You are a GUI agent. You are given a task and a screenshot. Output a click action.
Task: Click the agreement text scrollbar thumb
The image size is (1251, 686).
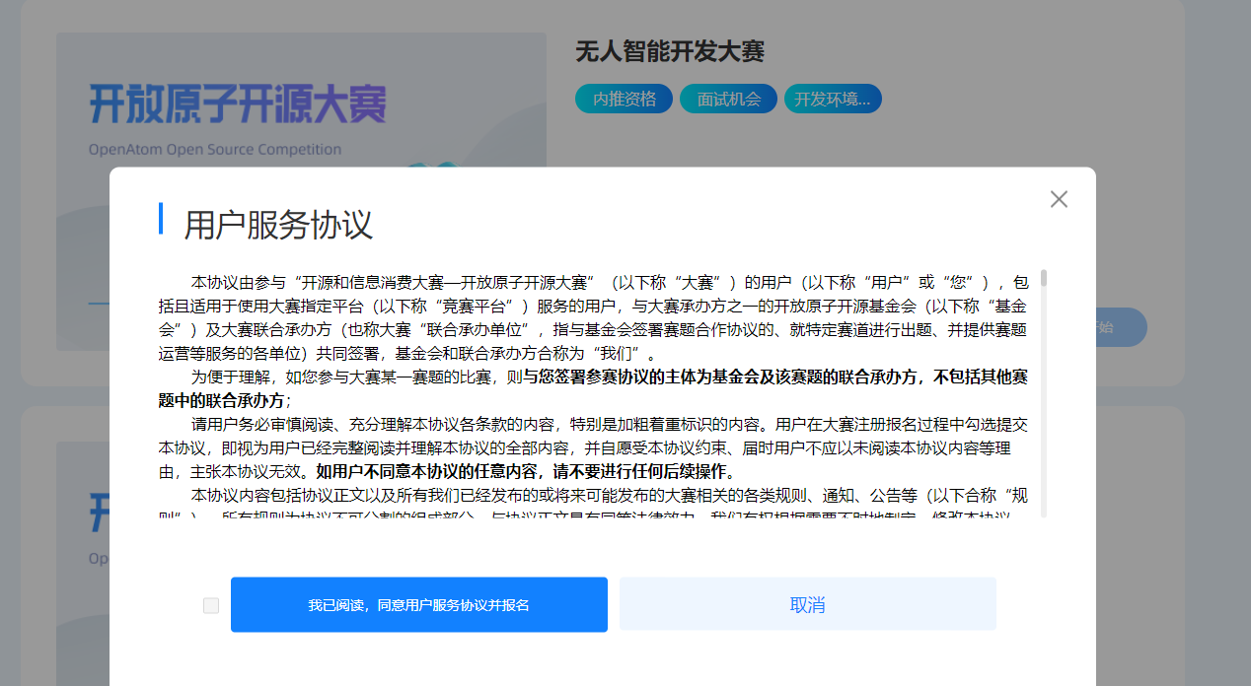(1044, 278)
